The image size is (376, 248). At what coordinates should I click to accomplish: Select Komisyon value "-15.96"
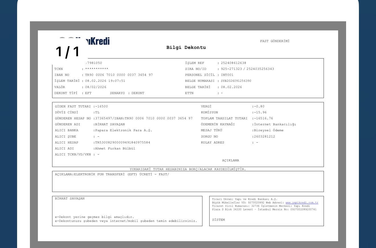[260, 112]
